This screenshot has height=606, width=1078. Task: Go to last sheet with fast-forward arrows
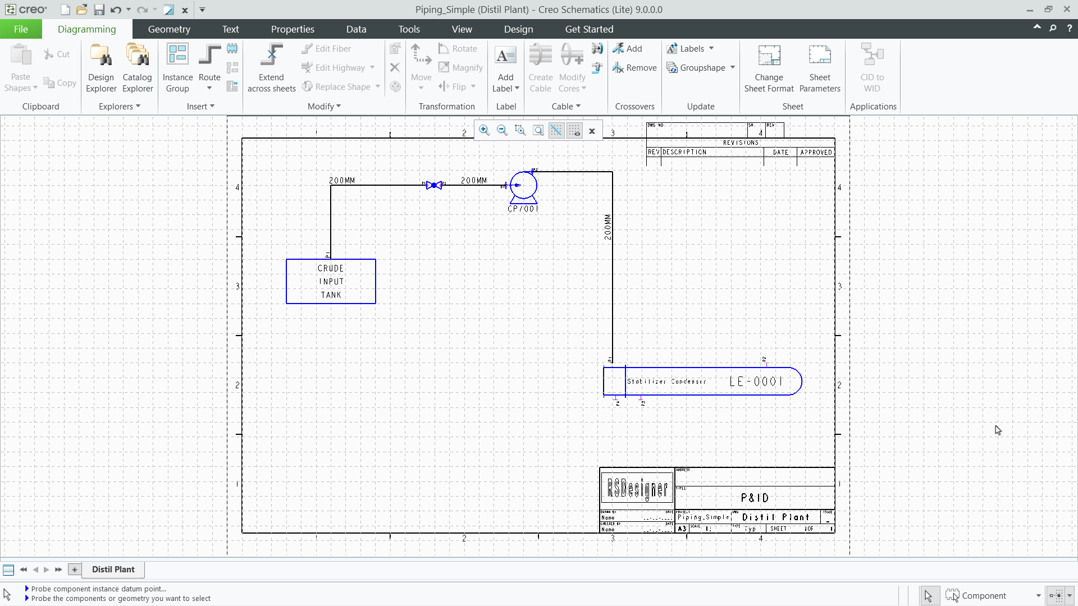click(x=58, y=570)
